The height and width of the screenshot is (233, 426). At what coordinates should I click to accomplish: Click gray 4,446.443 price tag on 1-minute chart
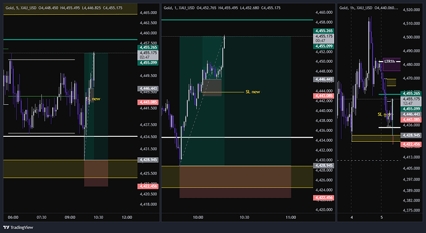click(x=324, y=80)
